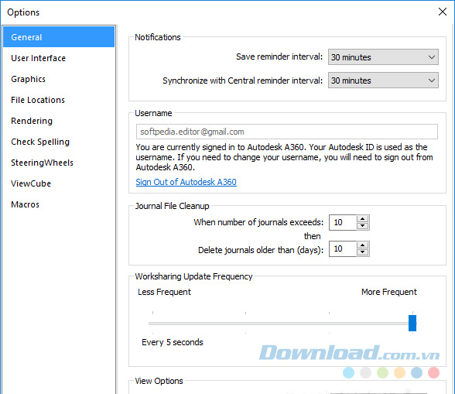Open ViewCube options page
The height and width of the screenshot is (394, 455).
pos(59,183)
